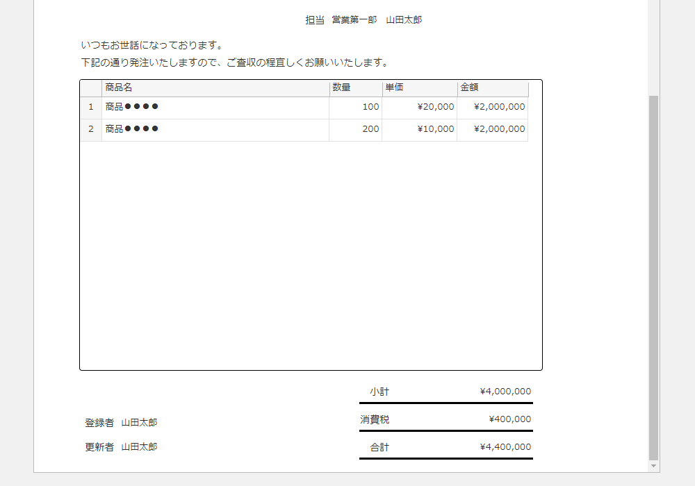Click the vertical scrollbar thumb
This screenshot has height=486, width=695.
click(653, 278)
